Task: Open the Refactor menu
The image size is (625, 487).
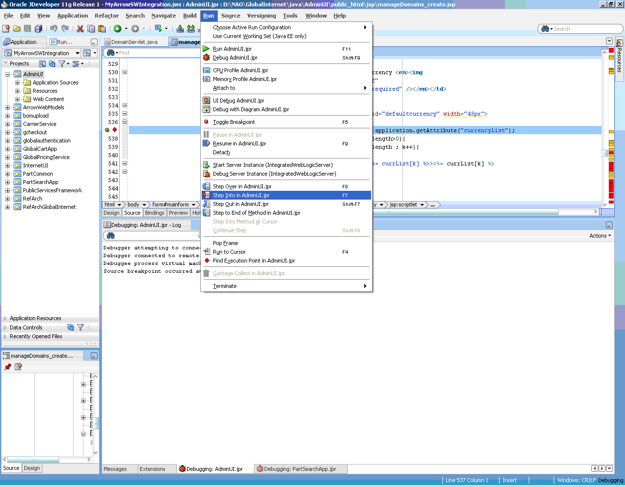Action: [106, 16]
